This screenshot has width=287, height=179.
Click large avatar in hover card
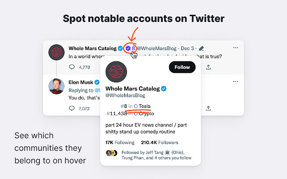[x=116, y=72]
